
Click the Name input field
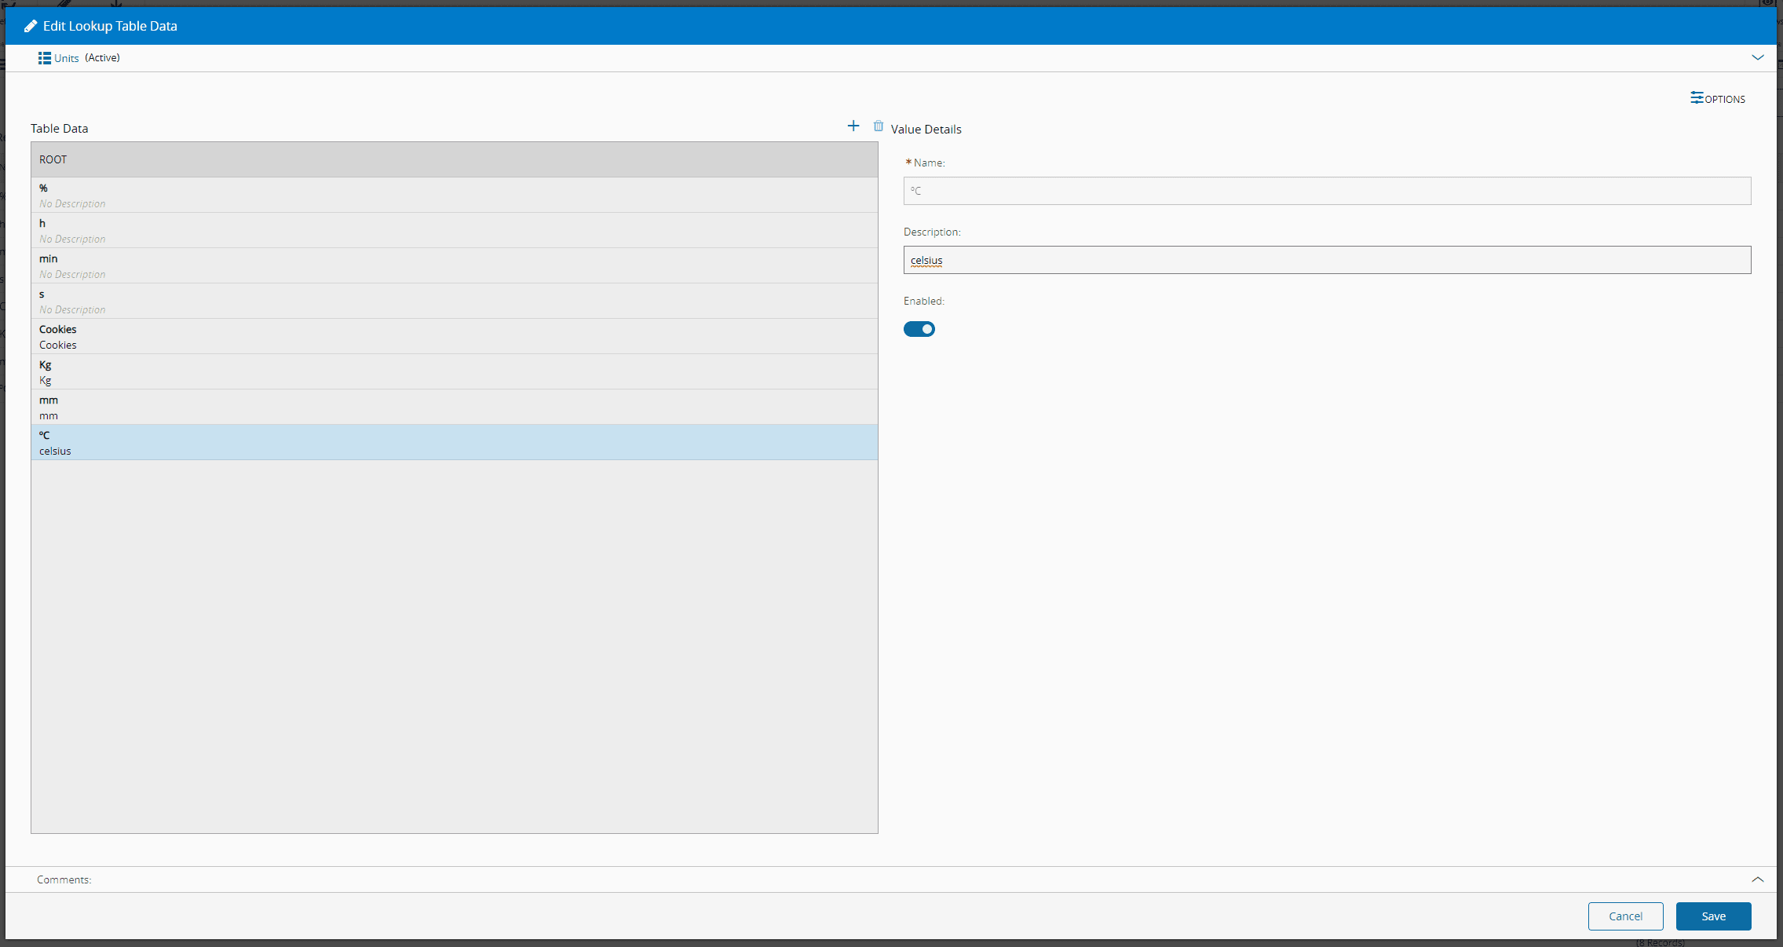click(1327, 191)
